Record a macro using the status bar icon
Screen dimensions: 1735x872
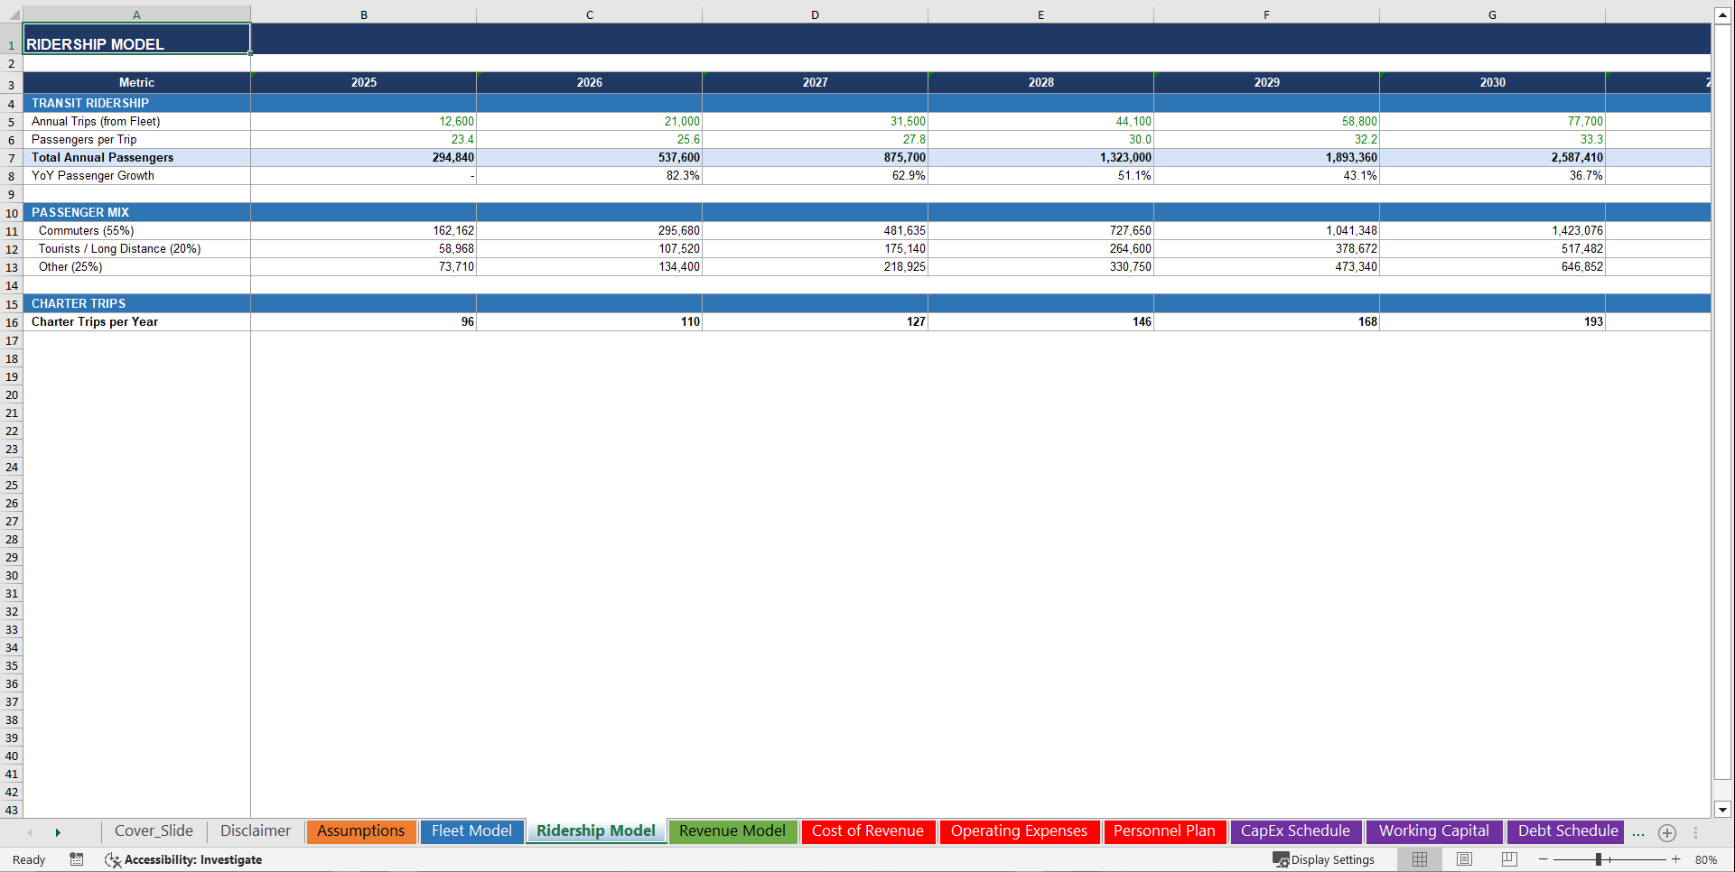(x=76, y=859)
